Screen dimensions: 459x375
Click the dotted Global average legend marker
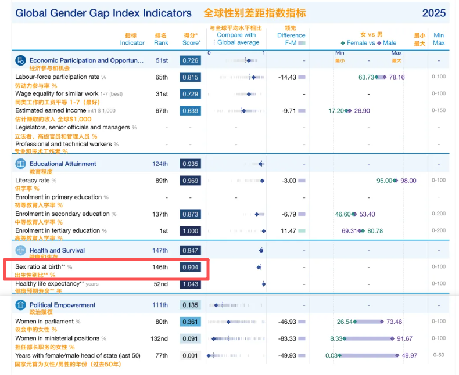pos(214,42)
